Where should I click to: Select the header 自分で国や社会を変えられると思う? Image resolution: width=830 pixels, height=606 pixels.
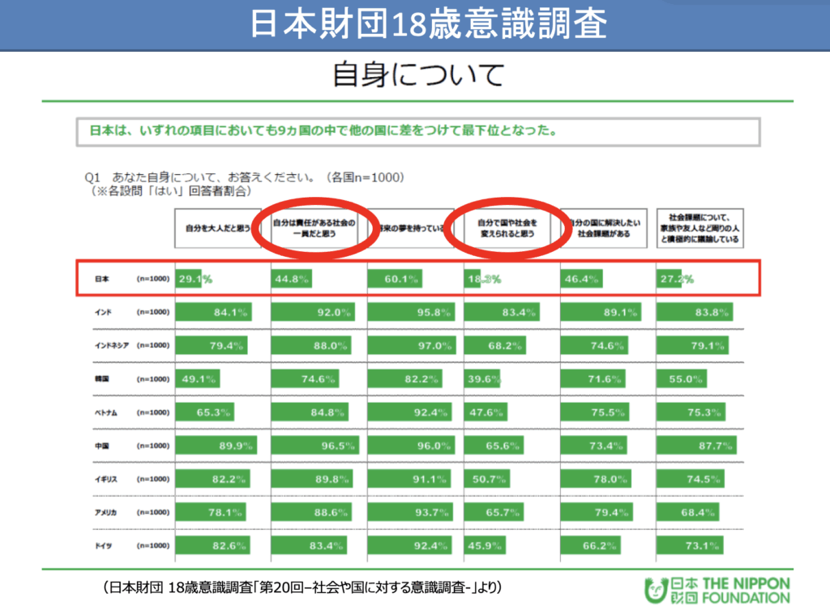point(507,228)
